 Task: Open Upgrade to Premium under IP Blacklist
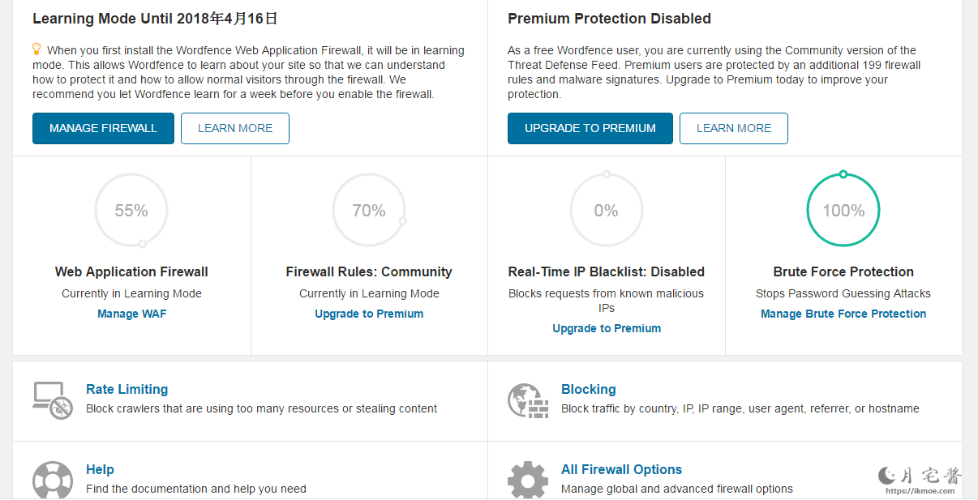[x=607, y=328]
